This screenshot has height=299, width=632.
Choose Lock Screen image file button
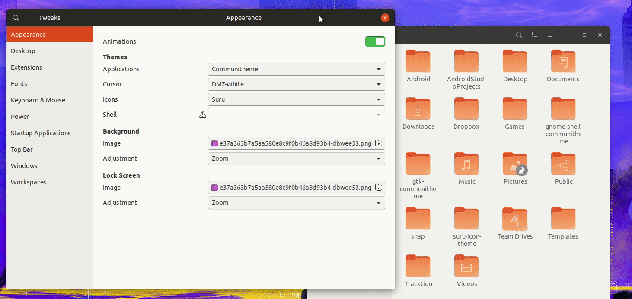297,188
